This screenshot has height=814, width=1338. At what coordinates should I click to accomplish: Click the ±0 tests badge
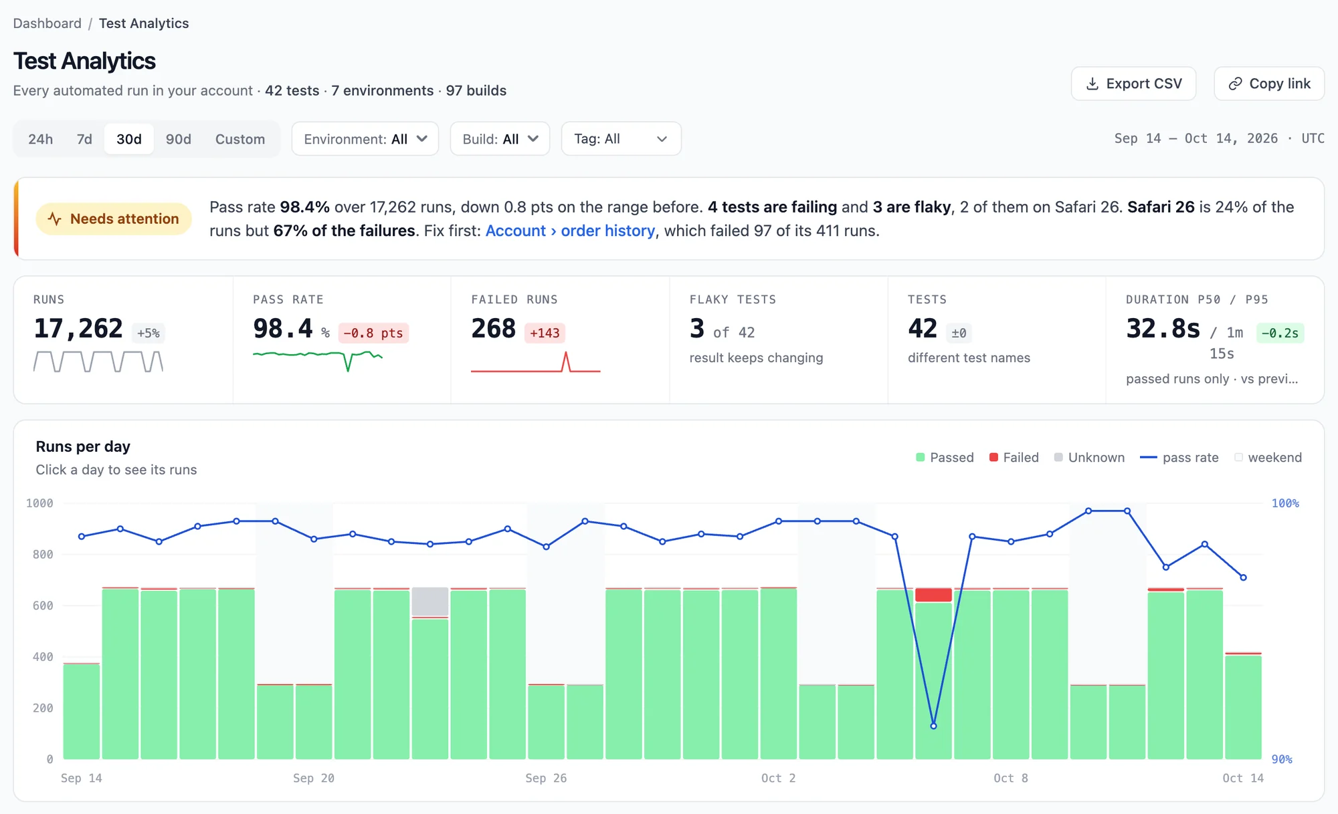click(959, 333)
